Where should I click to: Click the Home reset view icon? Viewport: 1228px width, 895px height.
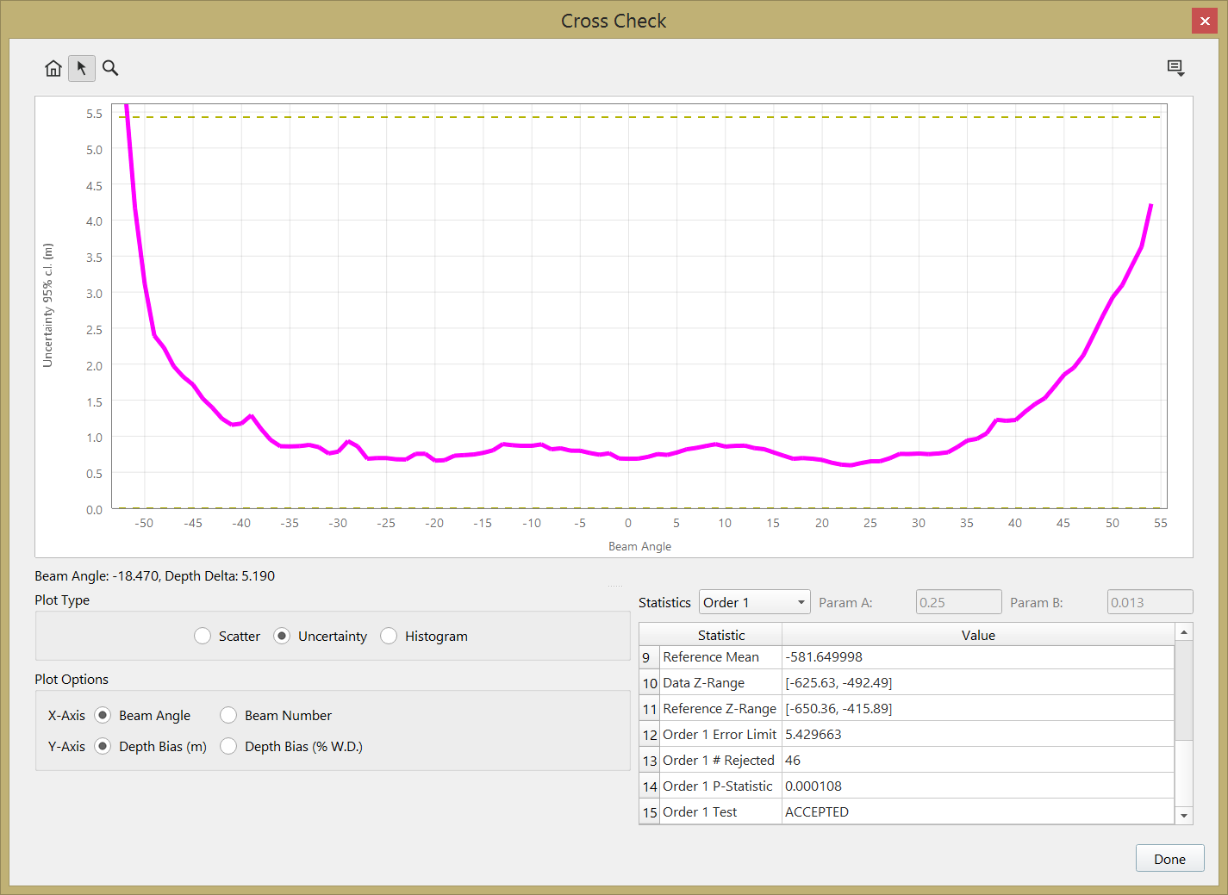pyautogui.click(x=53, y=68)
